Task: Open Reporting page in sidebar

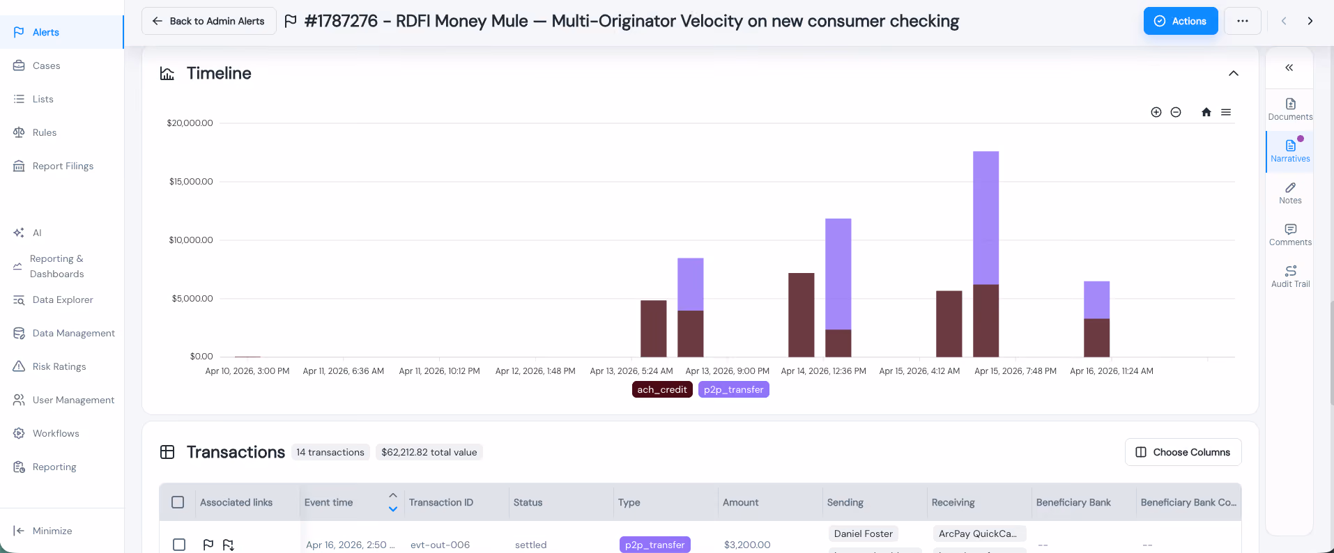Action: tap(61, 467)
